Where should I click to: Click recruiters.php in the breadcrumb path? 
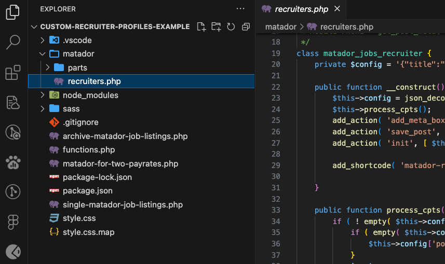tap(346, 27)
